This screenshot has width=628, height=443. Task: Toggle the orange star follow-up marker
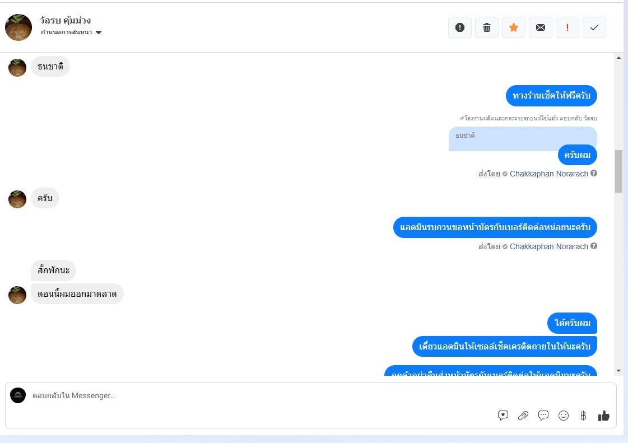514,27
